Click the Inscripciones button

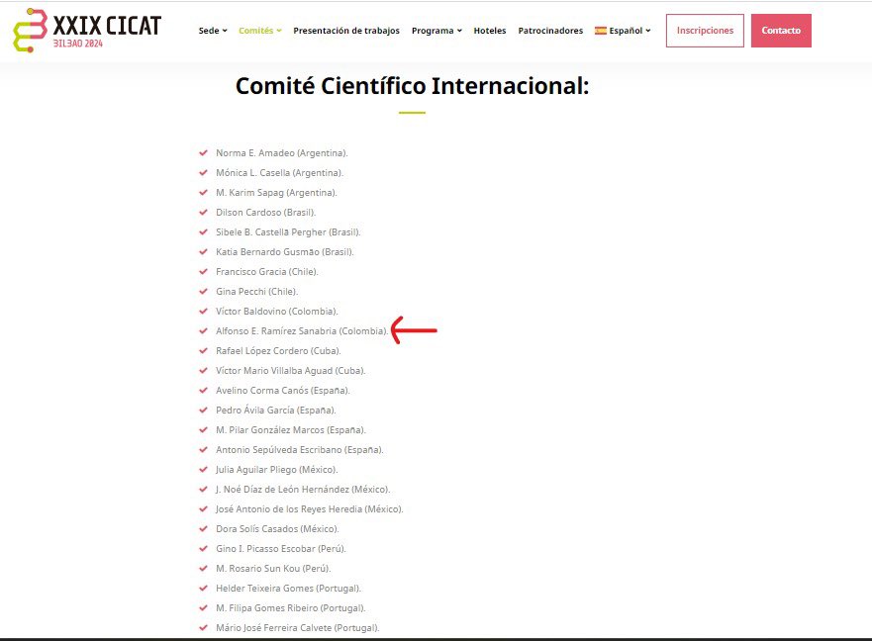(x=705, y=31)
